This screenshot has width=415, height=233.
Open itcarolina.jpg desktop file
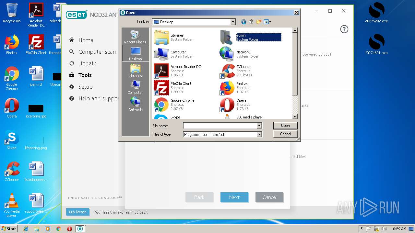36,111
